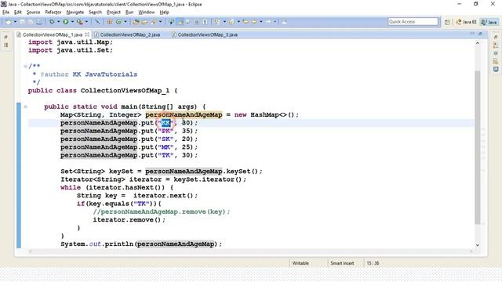This screenshot has width=502, height=282.
Task: Click the commented 'personNameAndAgeMap.remove(key)' line
Action: tap(162, 211)
